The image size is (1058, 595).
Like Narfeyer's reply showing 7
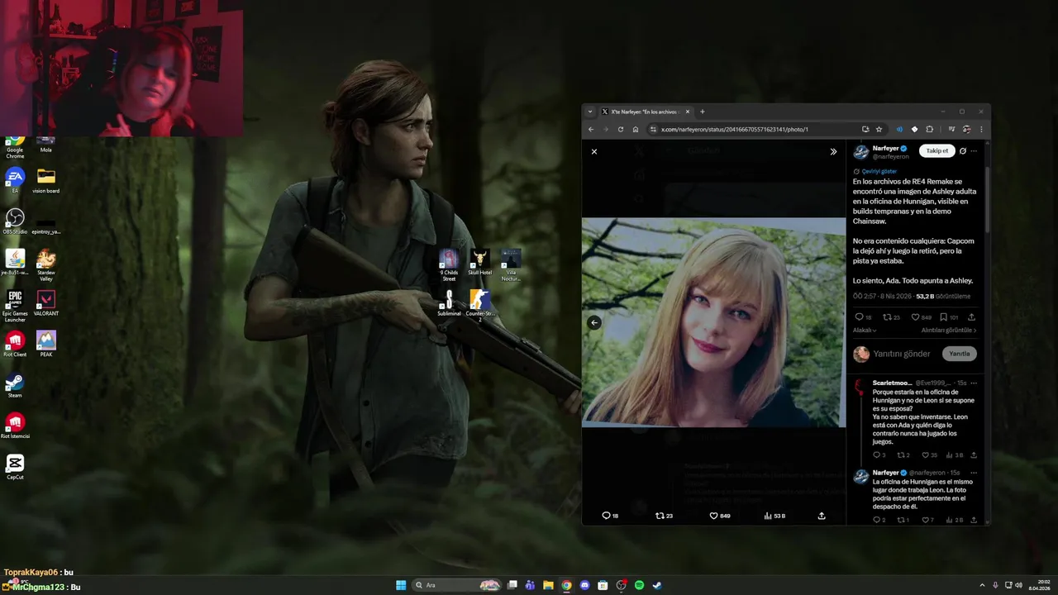click(x=927, y=520)
